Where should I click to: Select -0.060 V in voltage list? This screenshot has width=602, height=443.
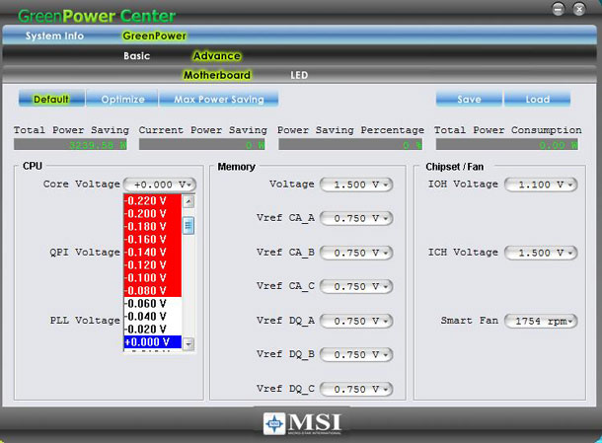(152, 304)
